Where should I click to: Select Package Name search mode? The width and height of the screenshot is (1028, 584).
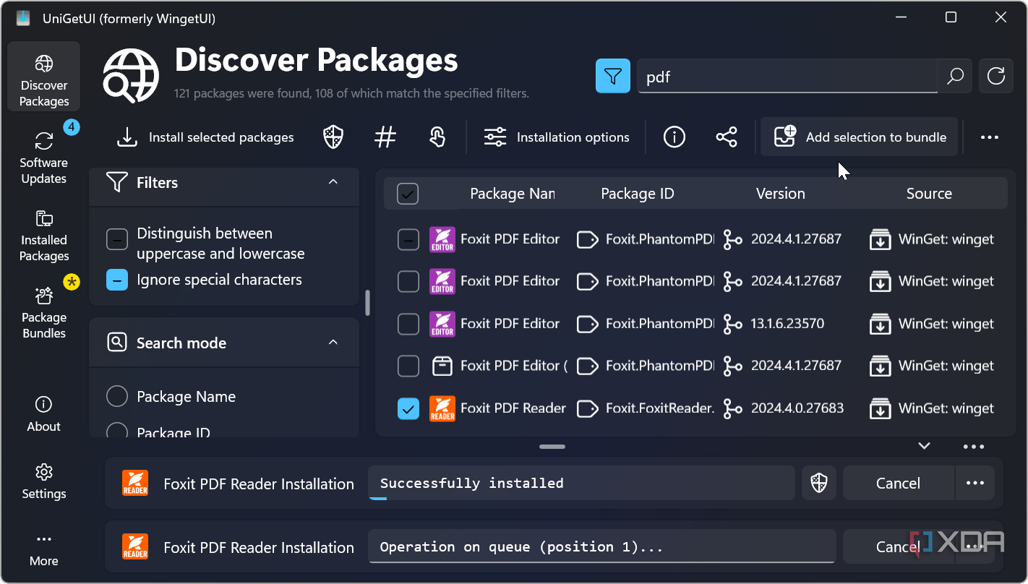117,396
